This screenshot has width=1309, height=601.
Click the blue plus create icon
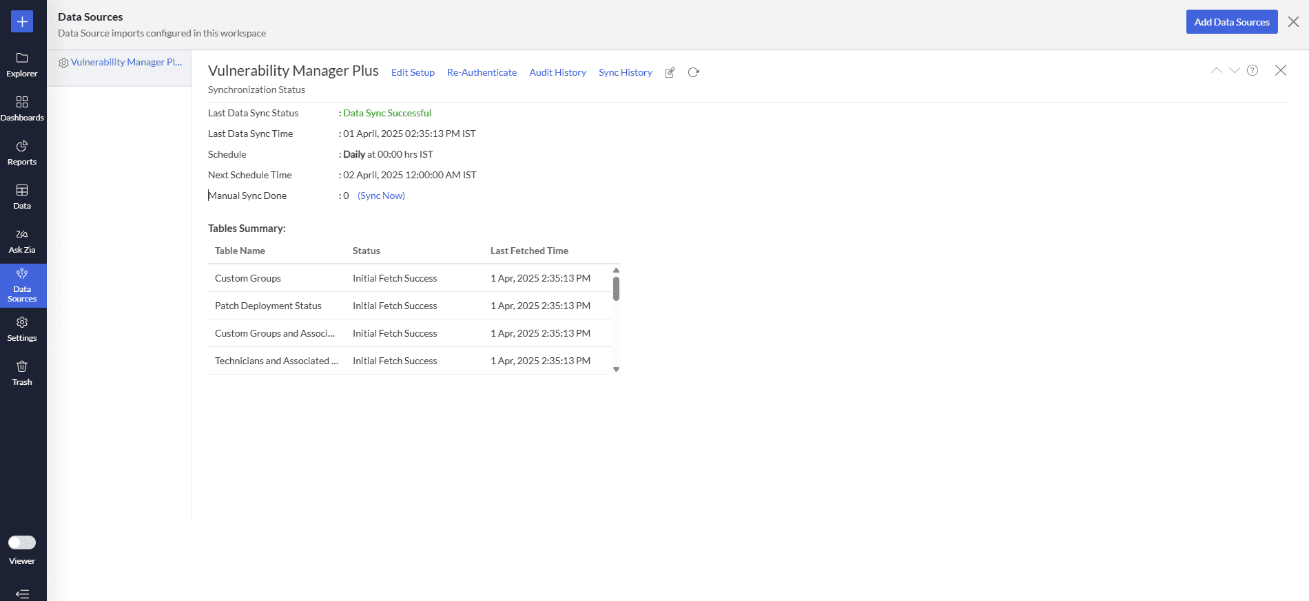coord(22,21)
